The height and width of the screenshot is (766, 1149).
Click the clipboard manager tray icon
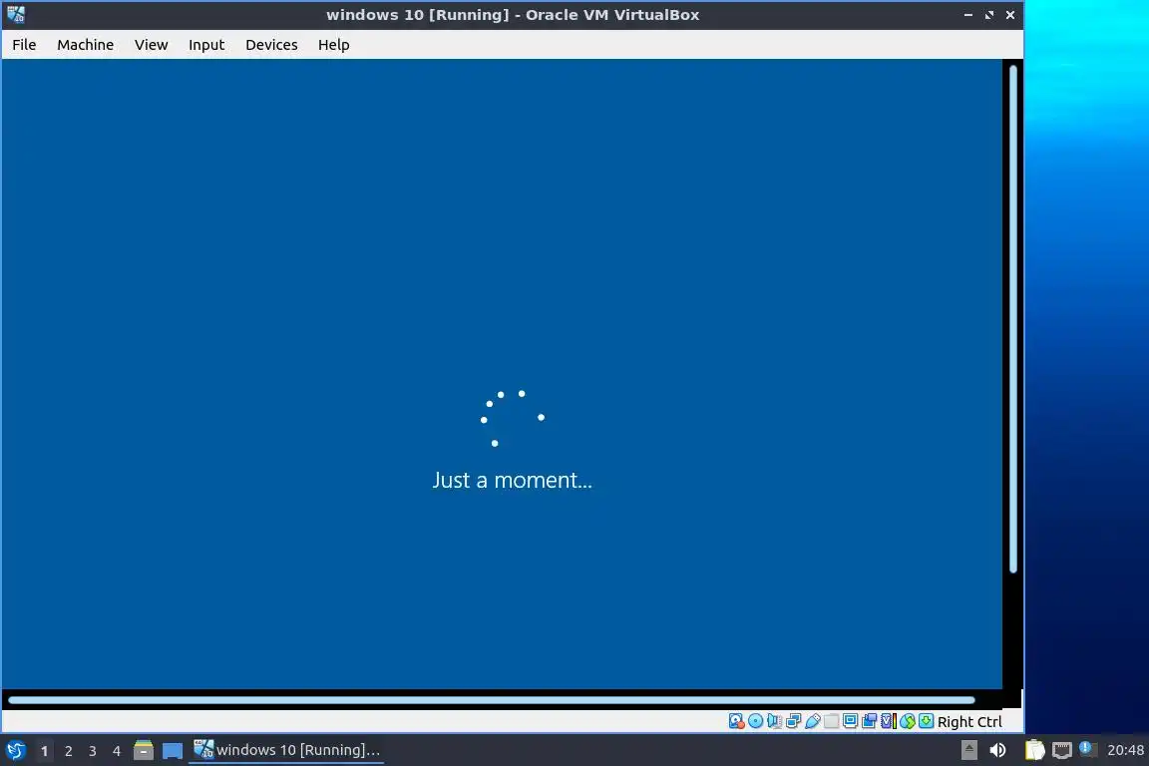[1034, 750]
